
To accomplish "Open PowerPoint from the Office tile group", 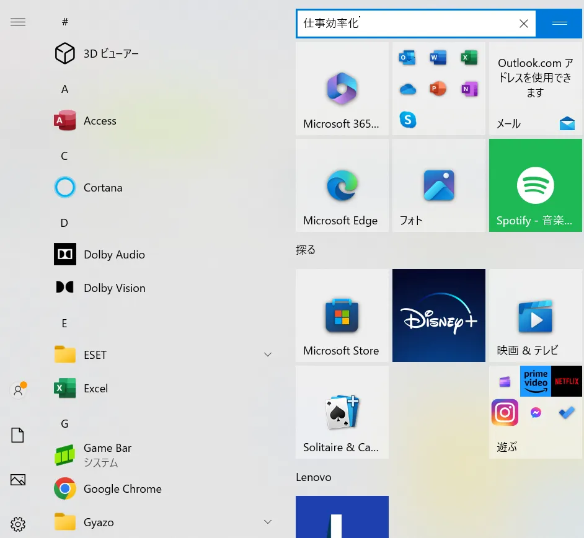I will click(438, 89).
